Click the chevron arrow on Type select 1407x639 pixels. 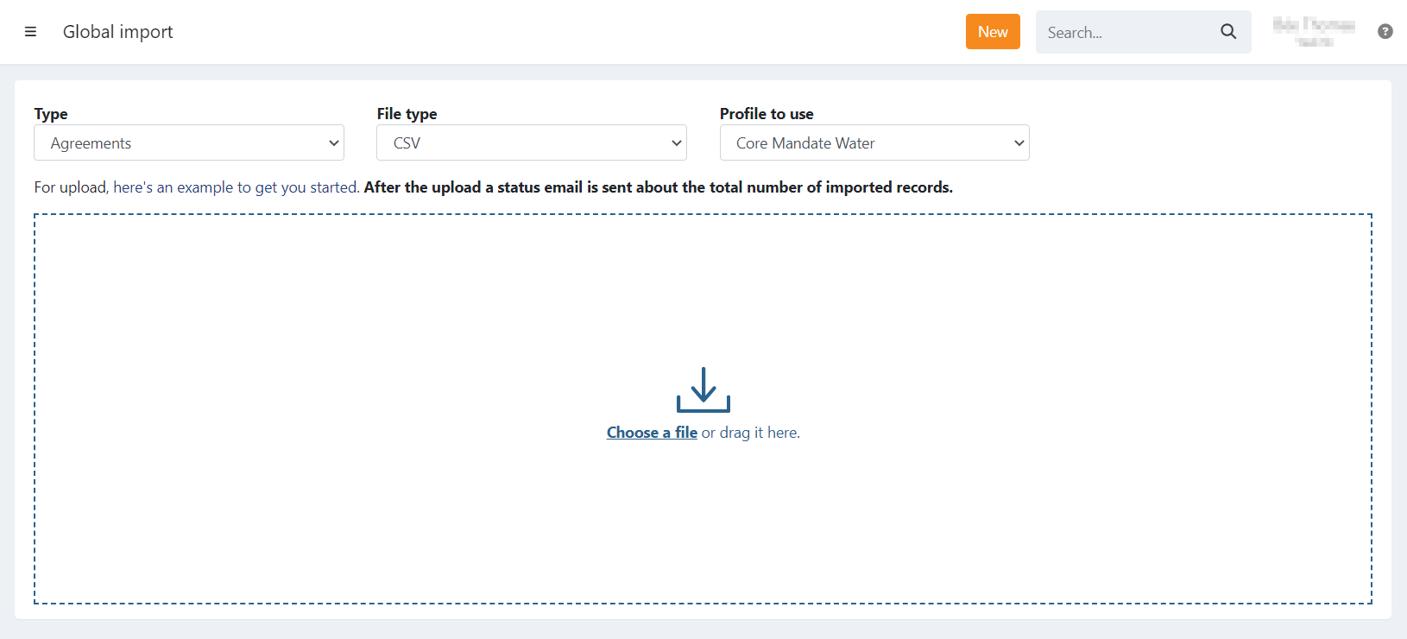(x=334, y=143)
